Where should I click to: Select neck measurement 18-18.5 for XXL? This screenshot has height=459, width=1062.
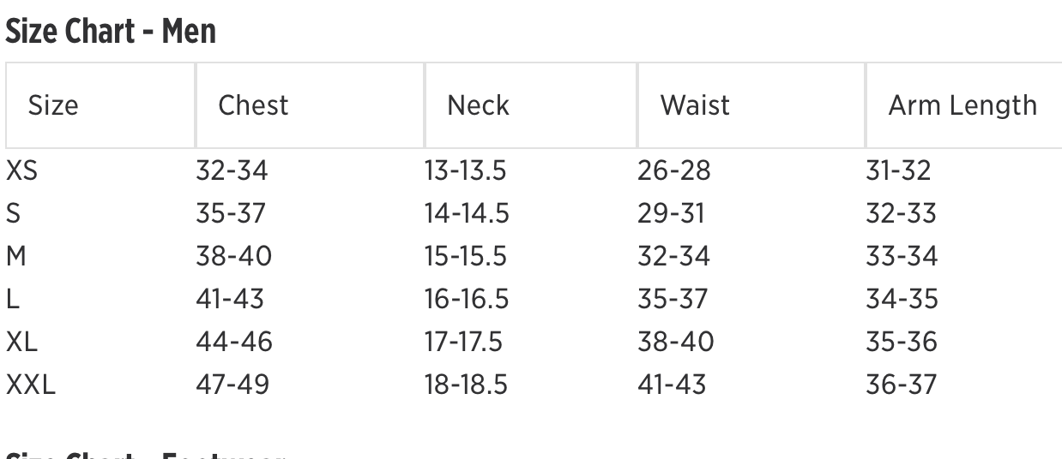pos(466,384)
